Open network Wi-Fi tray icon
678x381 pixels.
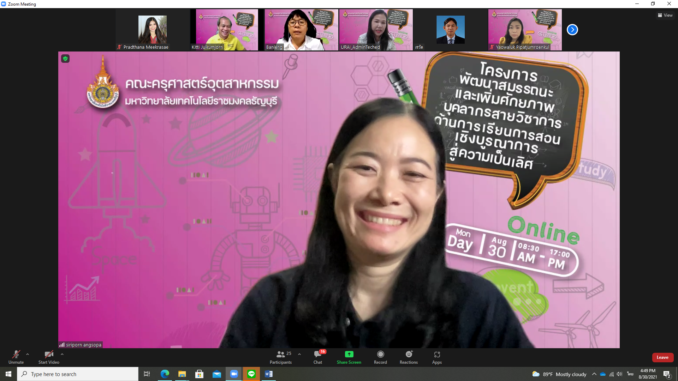[x=612, y=374]
